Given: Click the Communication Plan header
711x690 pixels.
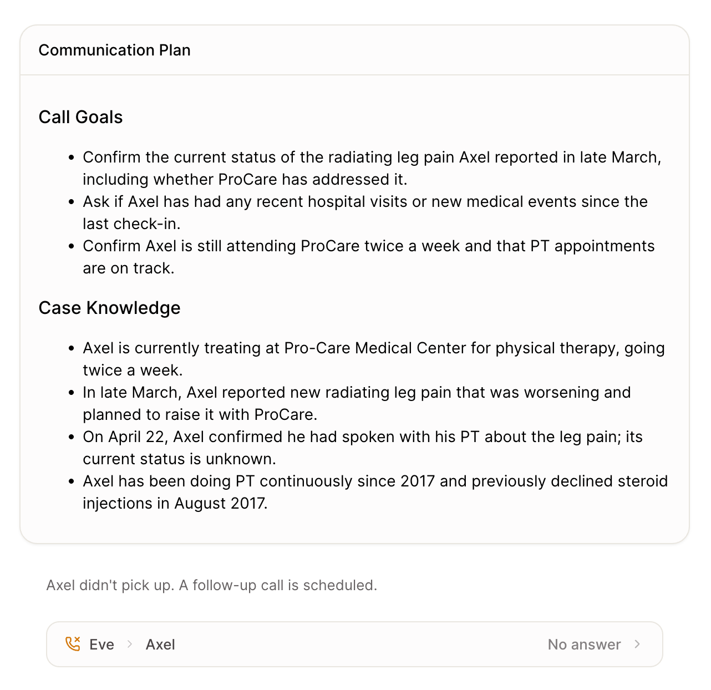Looking at the screenshot, I should point(114,50).
